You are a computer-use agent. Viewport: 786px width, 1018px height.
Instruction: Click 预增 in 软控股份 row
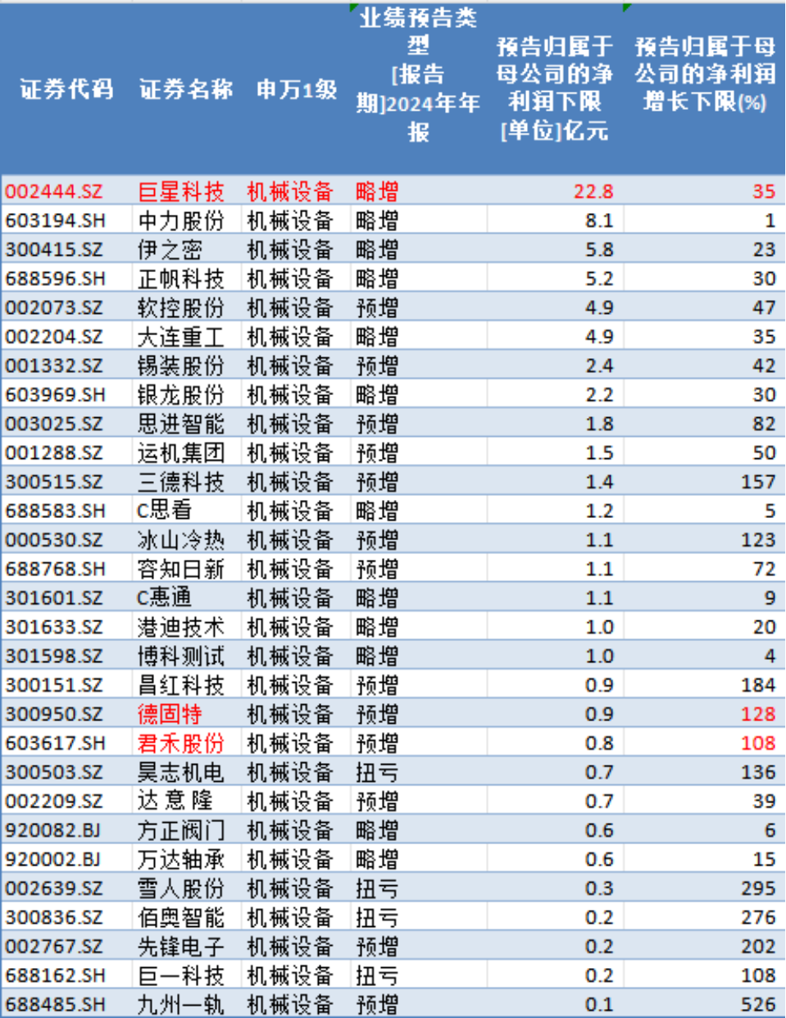point(377,307)
